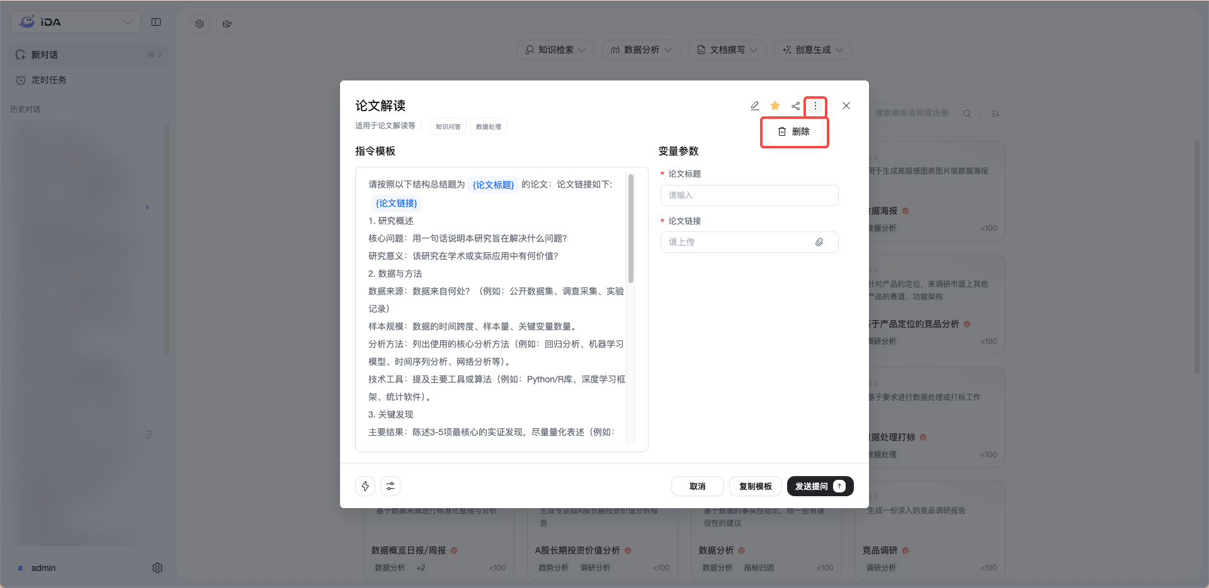Click the 论文标题 input field
This screenshot has width=1209, height=588.
pos(749,196)
